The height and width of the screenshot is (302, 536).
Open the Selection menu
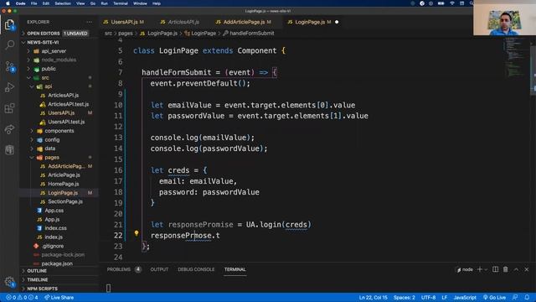pos(63,3)
